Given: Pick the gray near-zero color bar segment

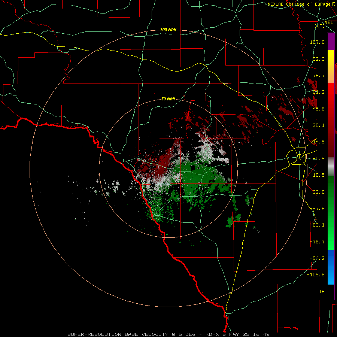Looking at the screenshot, I should coord(331,167).
